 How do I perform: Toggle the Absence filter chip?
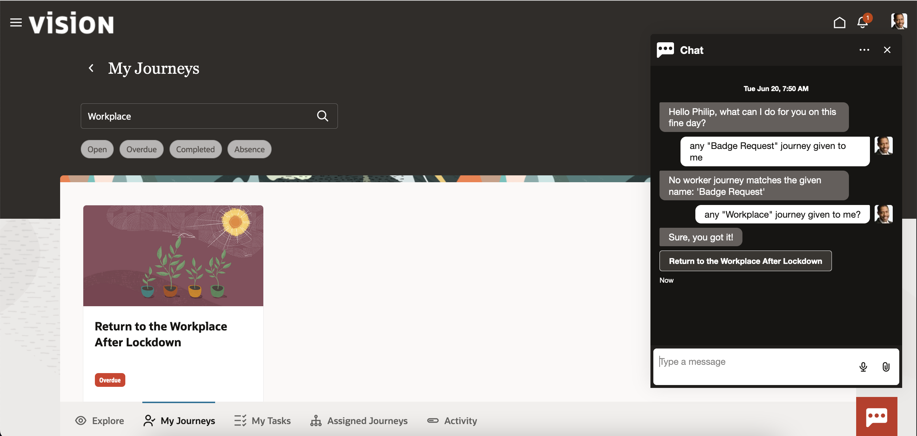[x=249, y=149]
